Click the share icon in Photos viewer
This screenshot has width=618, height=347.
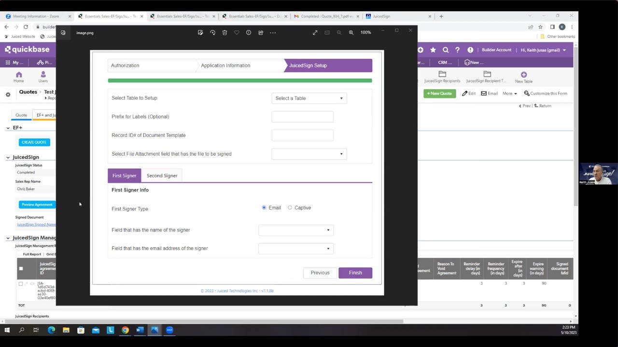coord(261,33)
